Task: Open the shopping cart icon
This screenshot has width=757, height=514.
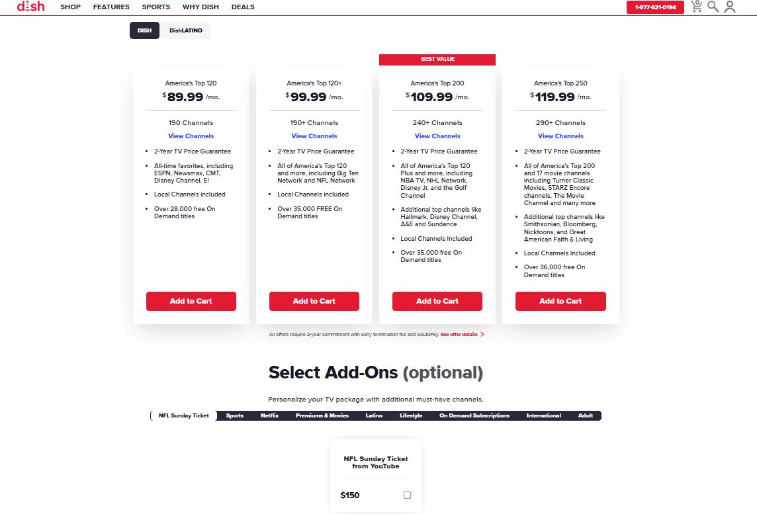Action: tap(697, 7)
